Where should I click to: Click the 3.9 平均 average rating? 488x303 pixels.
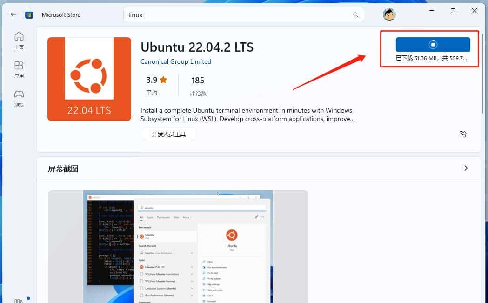tap(154, 85)
